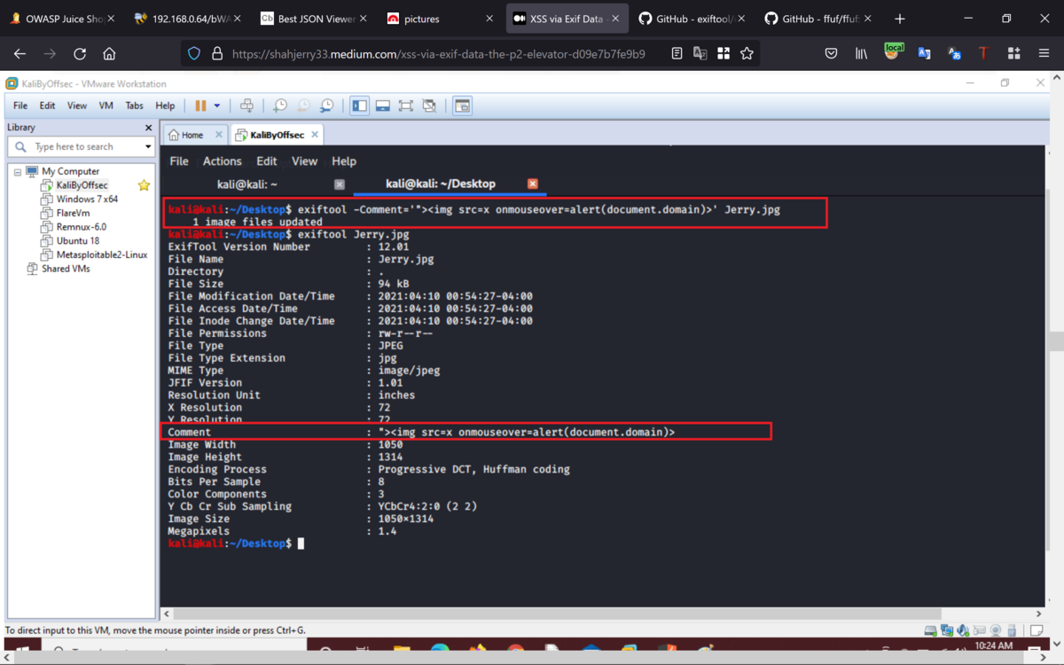Viewport: 1064px width, 665px height.
Task: Switch to the OWASP Juice Shop browser tab
Action: [62, 19]
